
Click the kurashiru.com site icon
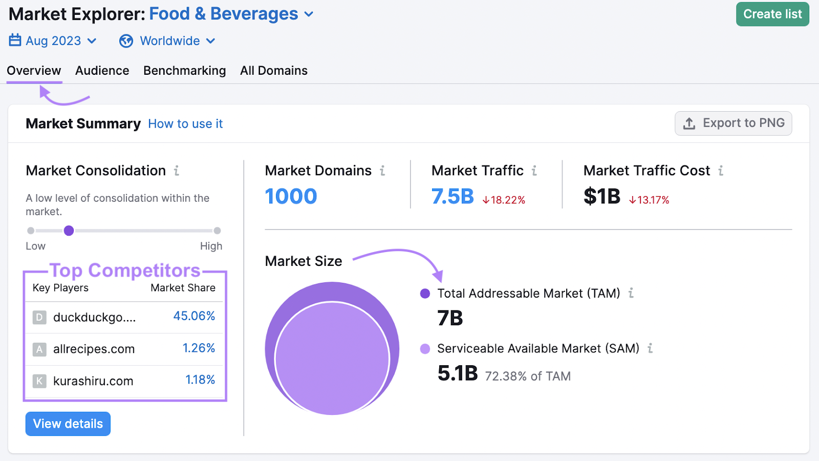pyautogui.click(x=39, y=381)
